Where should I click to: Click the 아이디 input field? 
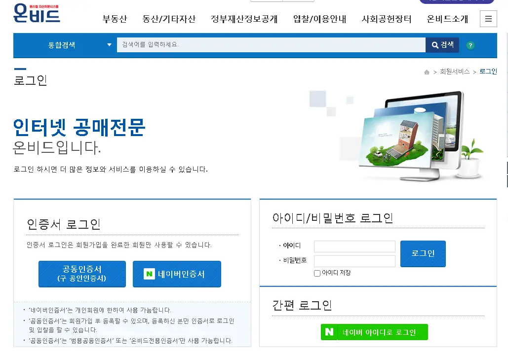point(354,246)
